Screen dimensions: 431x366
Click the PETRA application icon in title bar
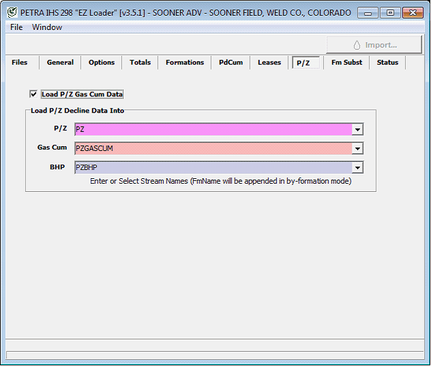(x=12, y=12)
